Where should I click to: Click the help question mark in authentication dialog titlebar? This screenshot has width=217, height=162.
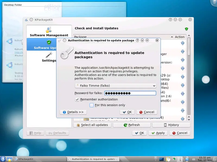click(137, 40)
